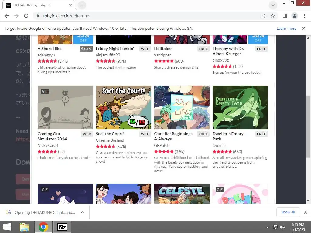Open Our Life: Beginnings & Always title
The width and height of the screenshot is (311, 233).
[x=173, y=136]
